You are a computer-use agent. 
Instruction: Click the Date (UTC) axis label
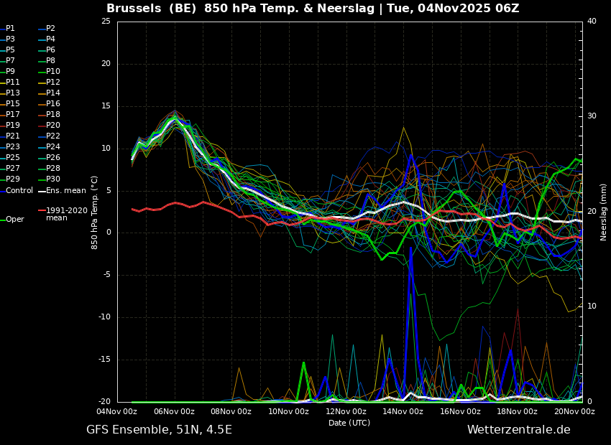tap(349, 423)
